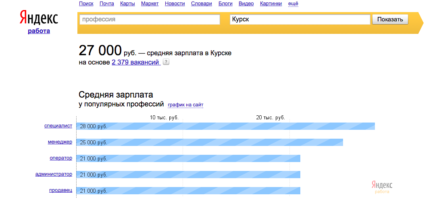
Task: Open Словари in top navigation
Action: point(201,4)
